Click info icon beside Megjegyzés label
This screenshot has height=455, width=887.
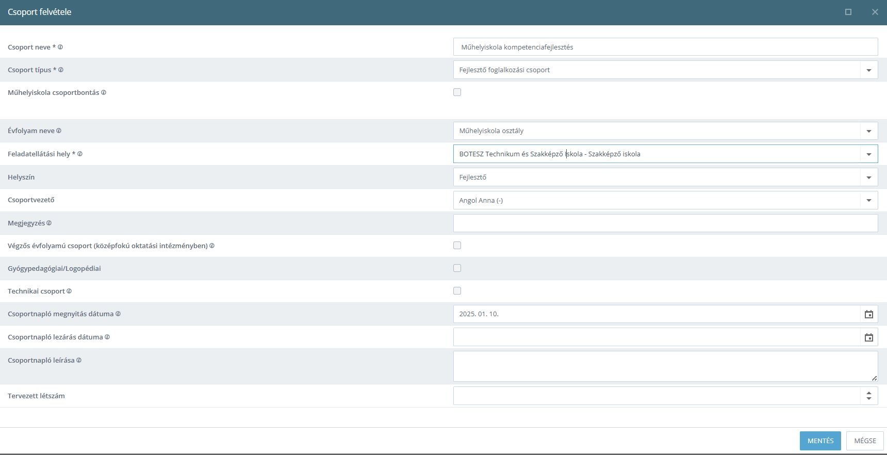click(x=49, y=223)
